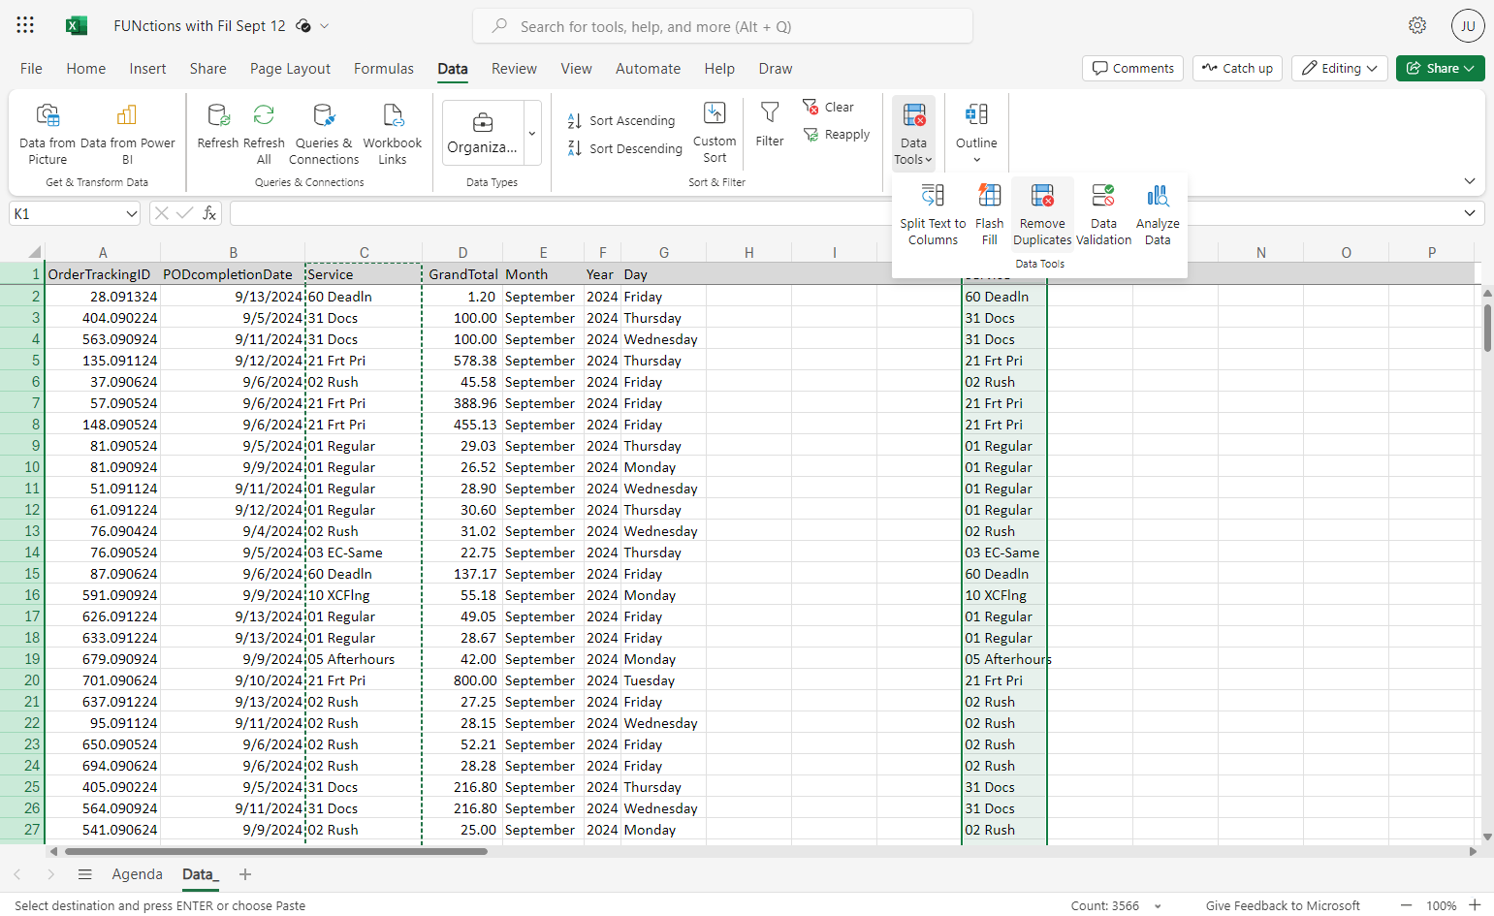Click the green Share button

[x=1440, y=68]
